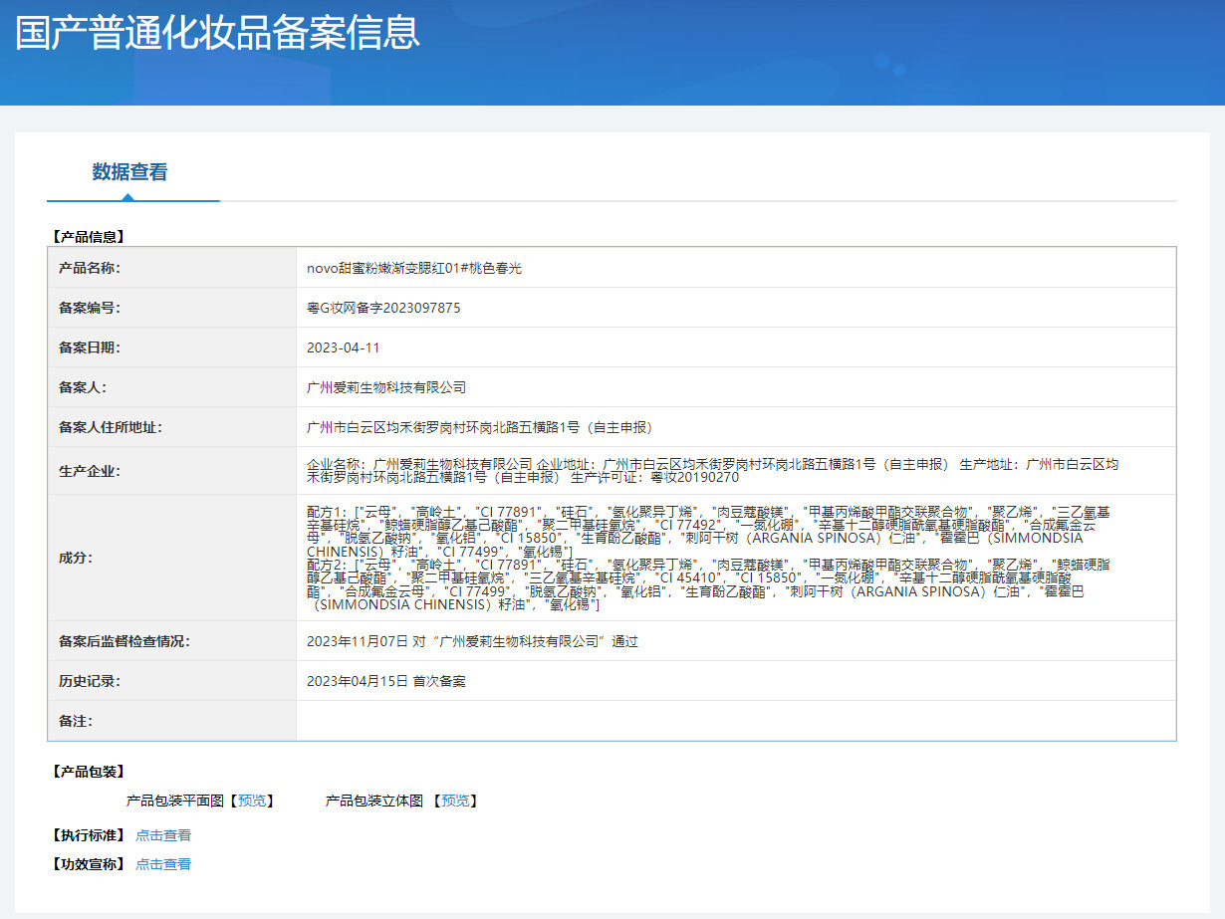Select the 成分 ingredients list text
Image resolution: width=1225 pixels, height=919 pixels.
tap(709, 558)
